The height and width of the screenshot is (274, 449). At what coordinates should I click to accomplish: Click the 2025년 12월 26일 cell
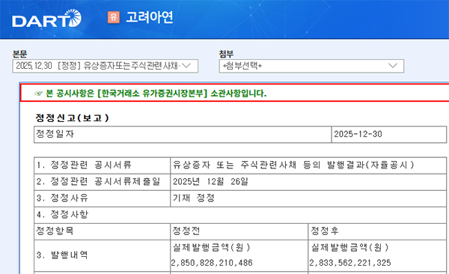[308, 182]
